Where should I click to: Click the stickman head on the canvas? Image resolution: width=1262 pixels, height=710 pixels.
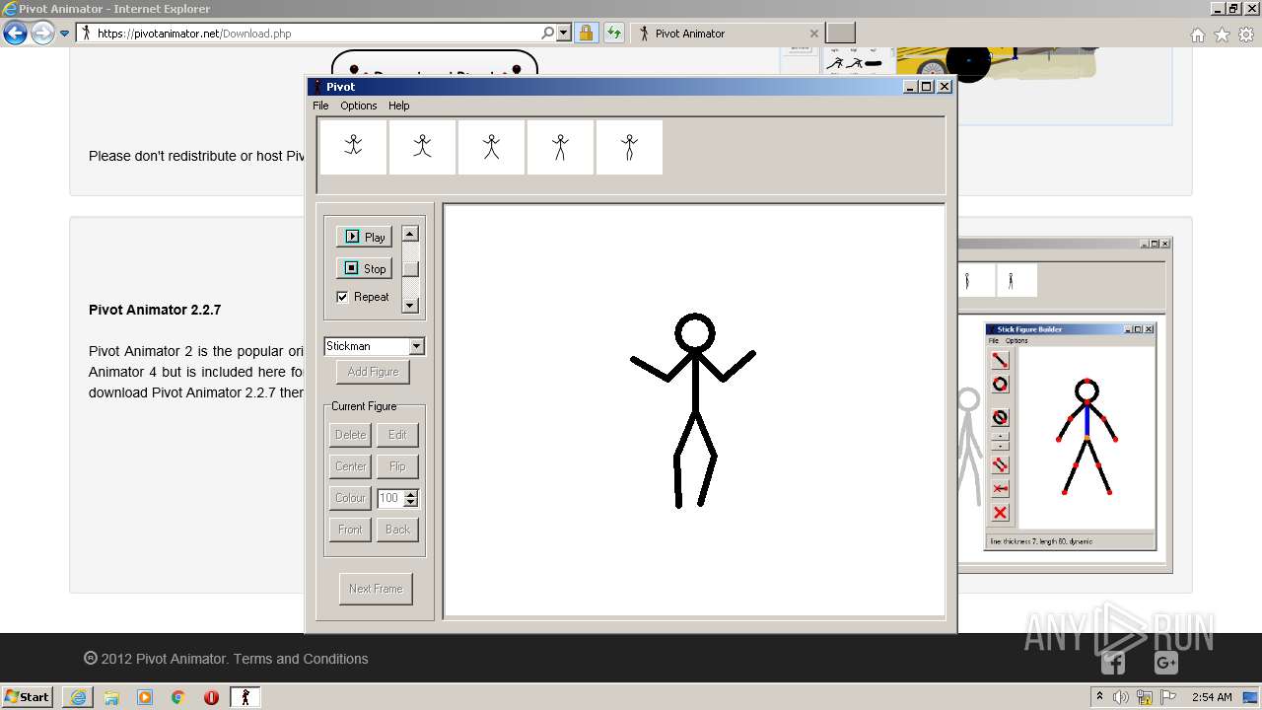tap(694, 333)
